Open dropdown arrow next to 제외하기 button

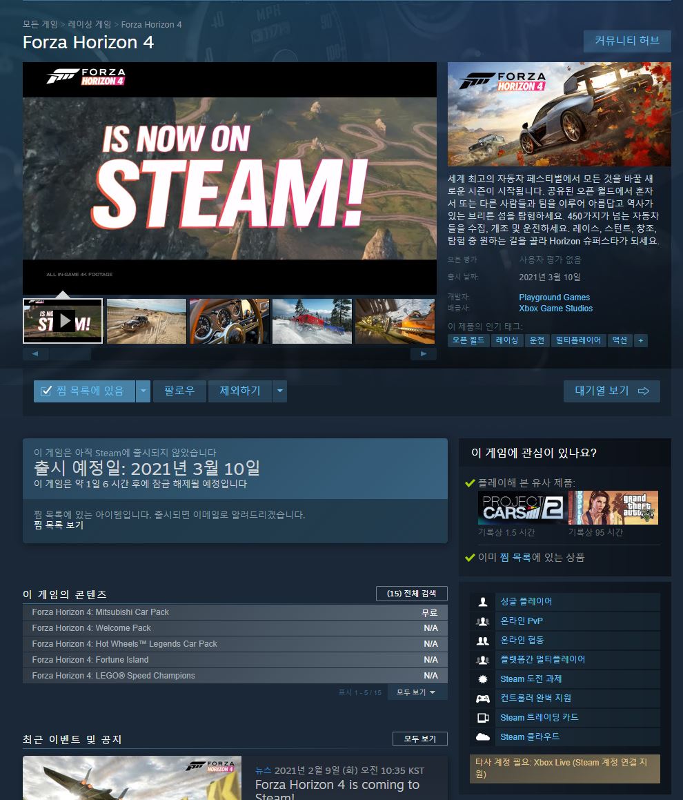point(279,391)
